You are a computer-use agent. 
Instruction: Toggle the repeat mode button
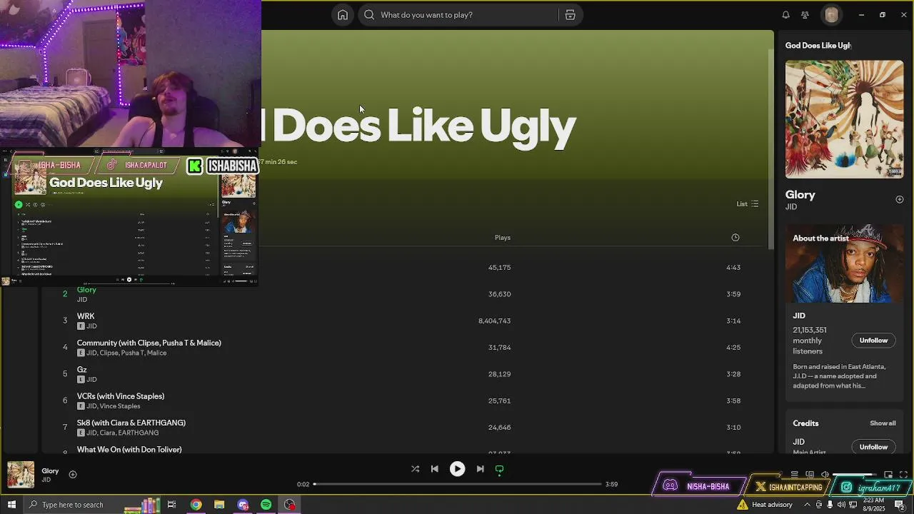click(499, 469)
